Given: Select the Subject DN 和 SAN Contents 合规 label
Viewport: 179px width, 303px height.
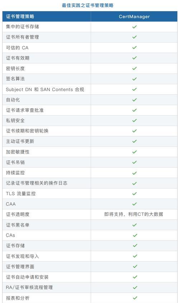Looking at the screenshot, I should (x=45, y=90).
